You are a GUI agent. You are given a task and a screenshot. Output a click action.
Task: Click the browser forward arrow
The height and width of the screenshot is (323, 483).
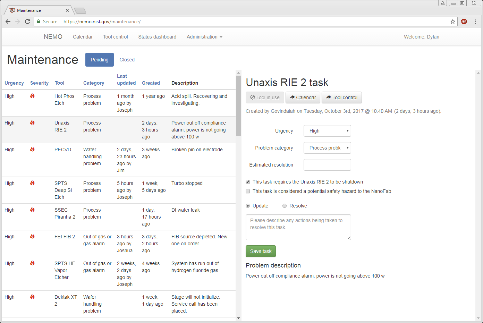(x=18, y=22)
